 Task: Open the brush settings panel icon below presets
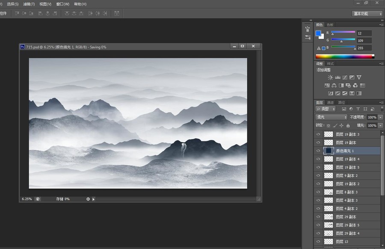[x=308, y=37]
